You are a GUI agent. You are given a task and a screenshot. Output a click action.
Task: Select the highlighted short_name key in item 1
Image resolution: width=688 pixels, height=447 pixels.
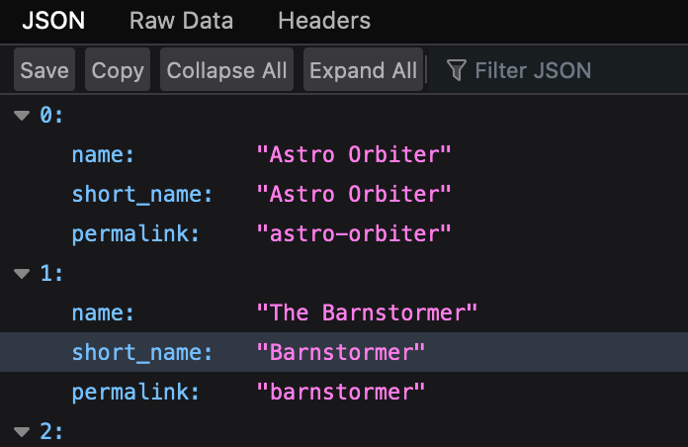point(142,352)
